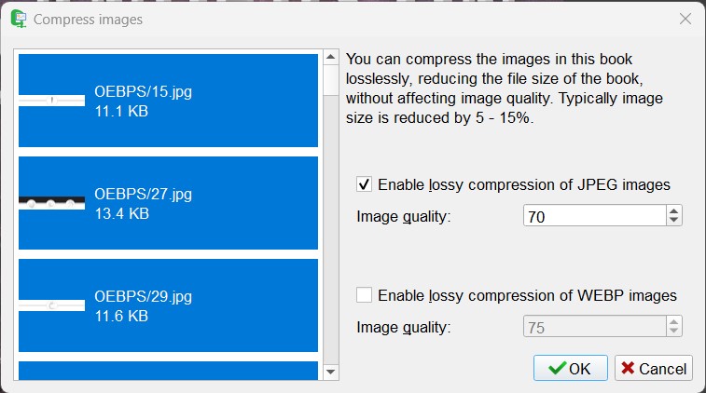Image resolution: width=706 pixels, height=393 pixels.
Task: Click the WEBP quality down arrow
Action: pyautogui.click(x=674, y=332)
